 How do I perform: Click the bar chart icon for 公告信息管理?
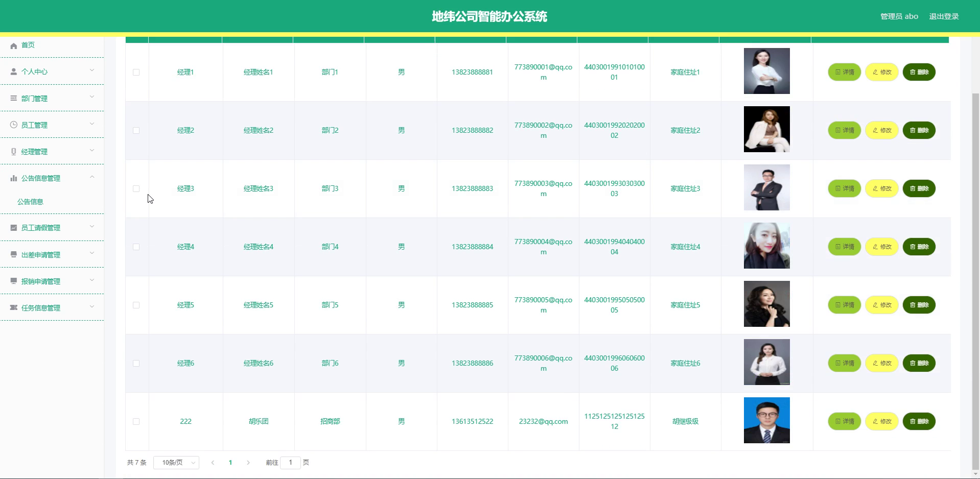pos(14,178)
